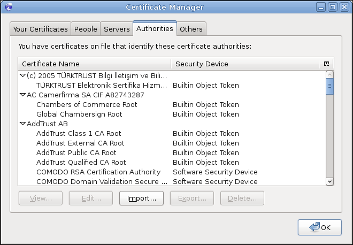This screenshot has height=245, width=353.
Task: Click the OK button
Action: click(320, 227)
